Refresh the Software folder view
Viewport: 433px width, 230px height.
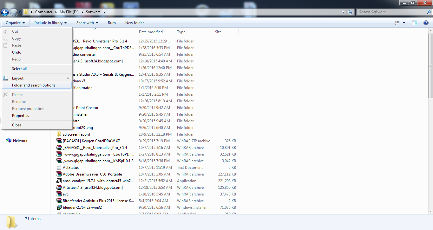click(350, 12)
